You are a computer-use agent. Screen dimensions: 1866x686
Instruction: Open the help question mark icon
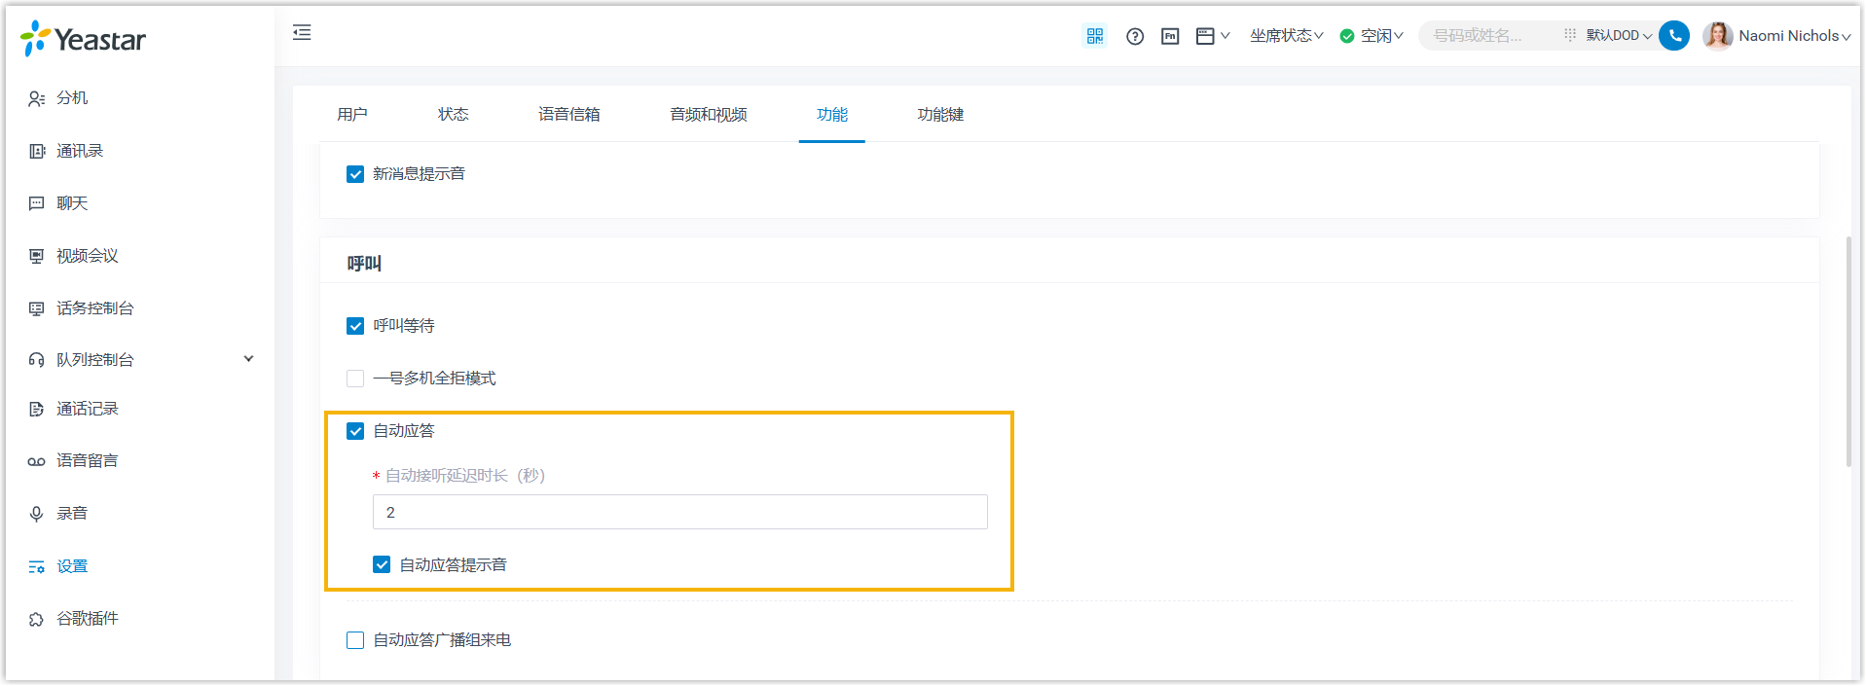coord(1135,36)
